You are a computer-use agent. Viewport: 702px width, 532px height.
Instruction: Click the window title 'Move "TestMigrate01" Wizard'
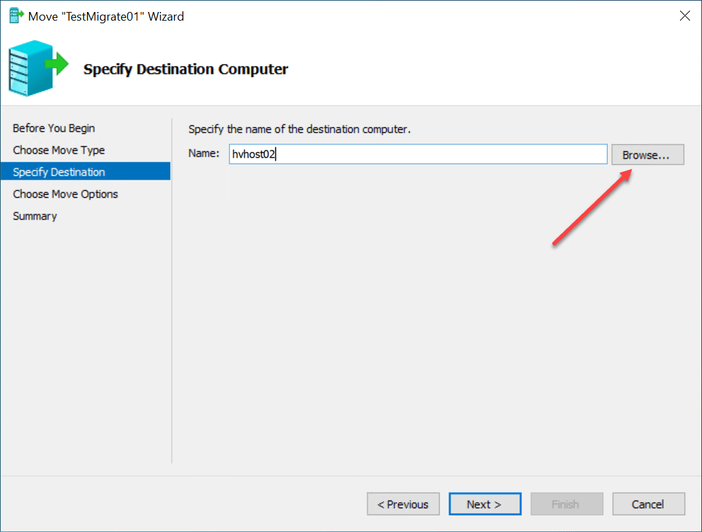pos(106,17)
